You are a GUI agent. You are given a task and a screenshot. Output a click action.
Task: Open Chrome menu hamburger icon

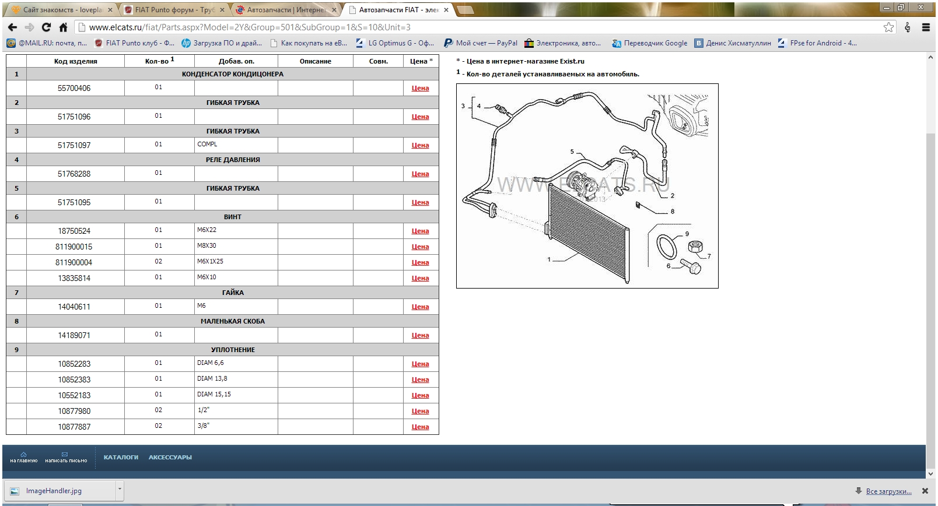click(x=926, y=27)
